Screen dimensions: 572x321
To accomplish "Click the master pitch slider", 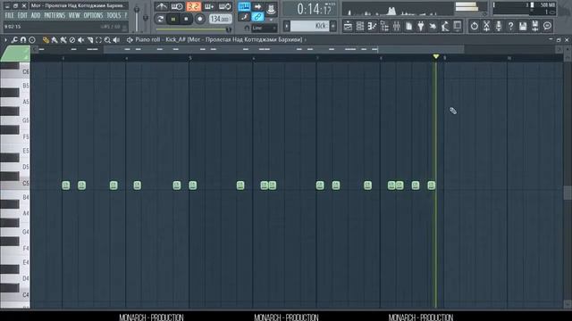I will click(146, 18).
